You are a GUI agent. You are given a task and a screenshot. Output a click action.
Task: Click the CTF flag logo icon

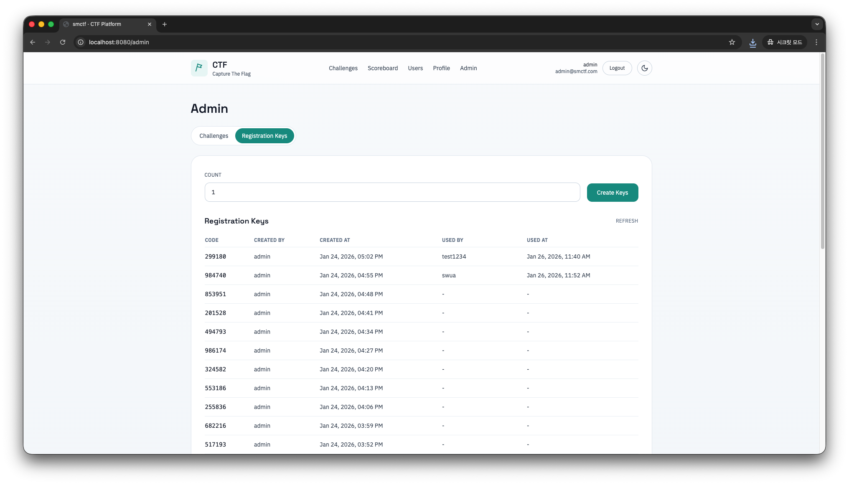(x=199, y=68)
